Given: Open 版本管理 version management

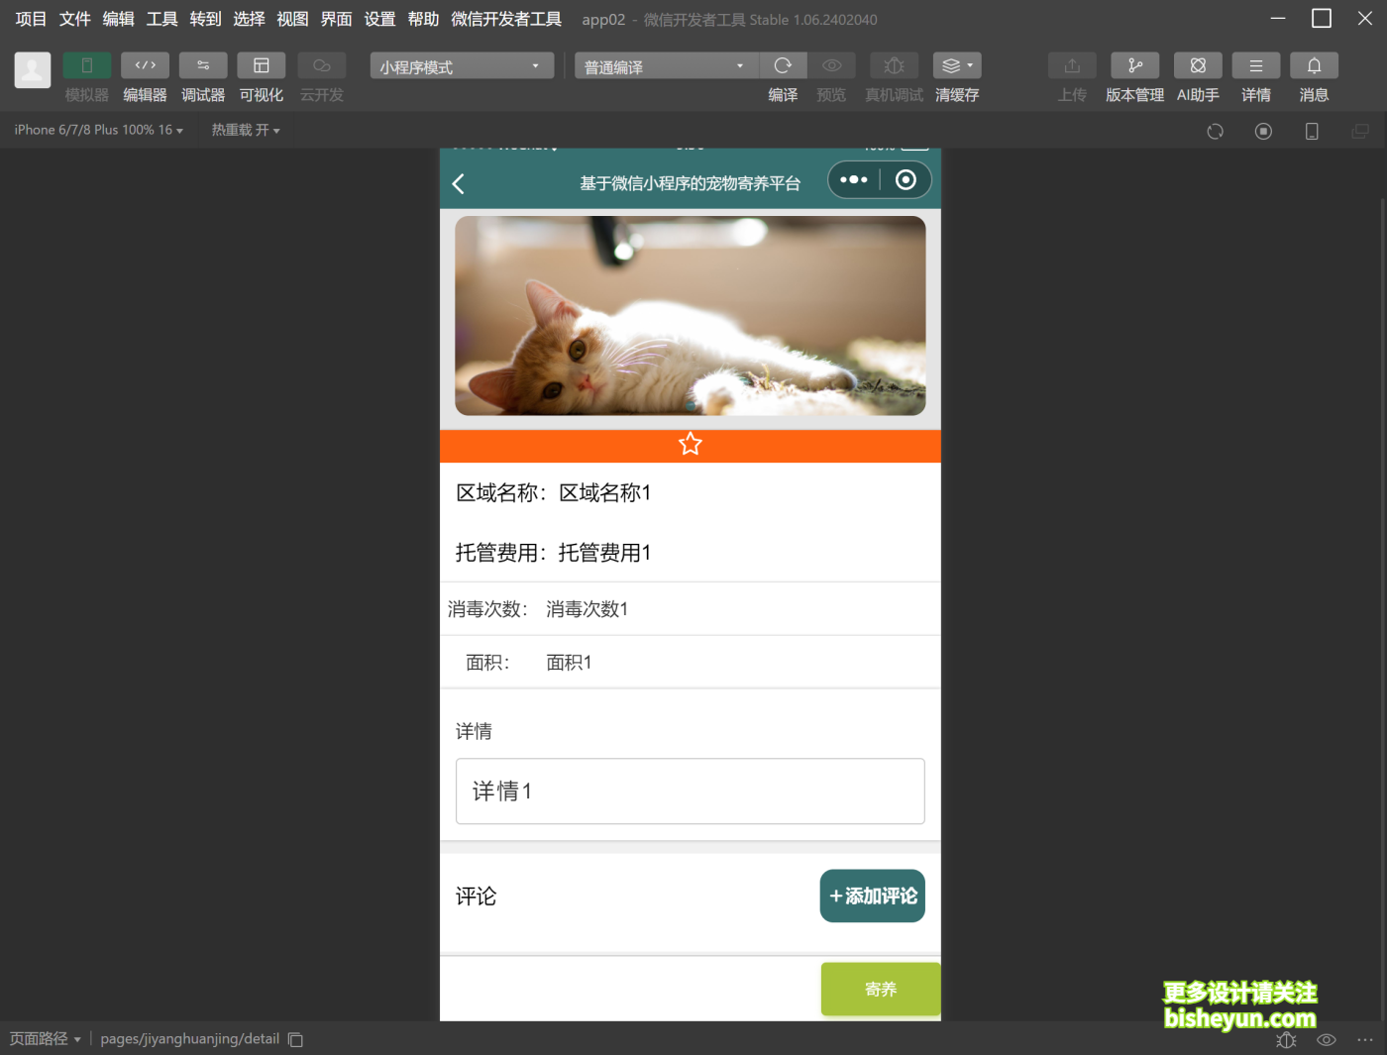Looking at the screenshot, I should 1134,64.
